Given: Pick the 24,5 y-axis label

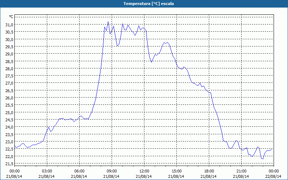Looking at the screenshot, I should pos(10,120).
